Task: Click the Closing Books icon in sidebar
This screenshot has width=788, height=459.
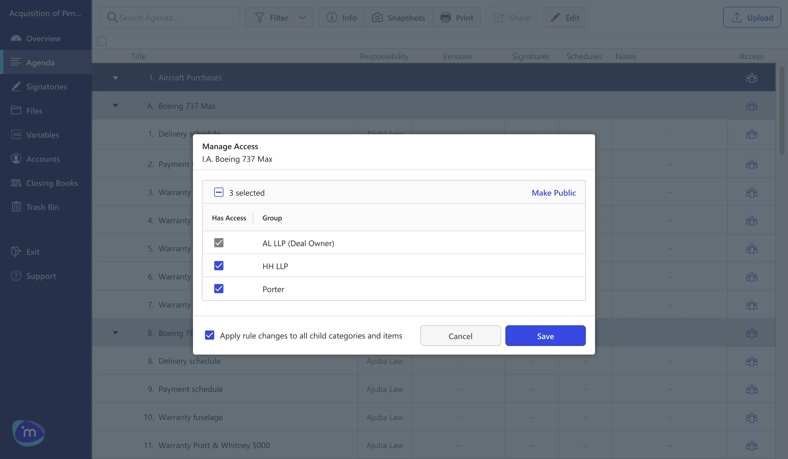Action: click(x=16, y=183)
